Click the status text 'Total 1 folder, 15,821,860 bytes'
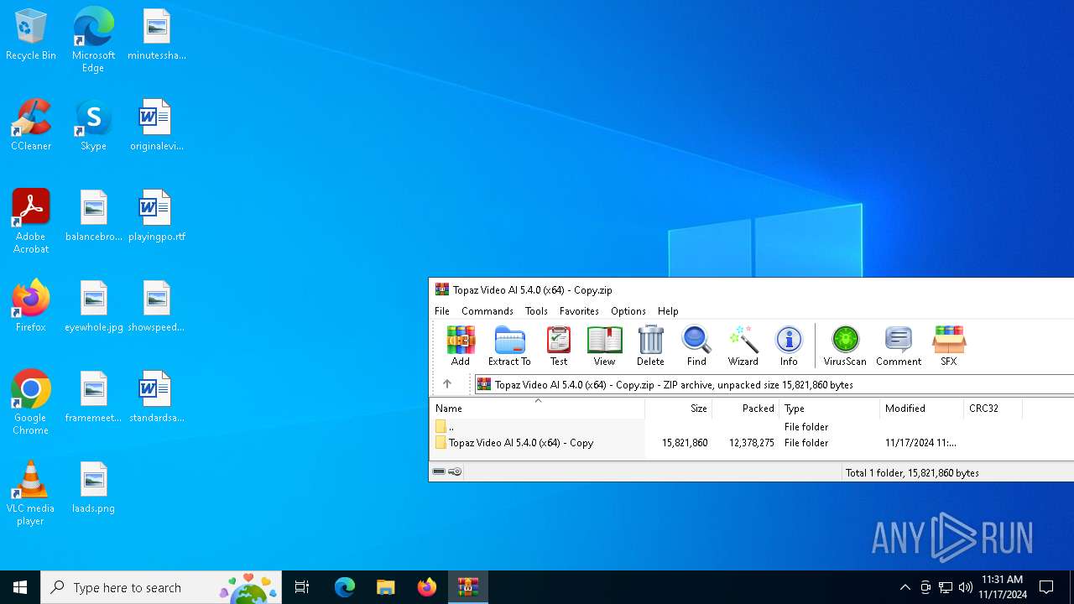The width and height of the screenshot is (1074, 604). tap(912, 473)
